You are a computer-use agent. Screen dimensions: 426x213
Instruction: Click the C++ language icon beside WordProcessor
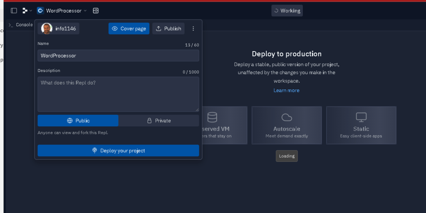(x=40, y=10)
